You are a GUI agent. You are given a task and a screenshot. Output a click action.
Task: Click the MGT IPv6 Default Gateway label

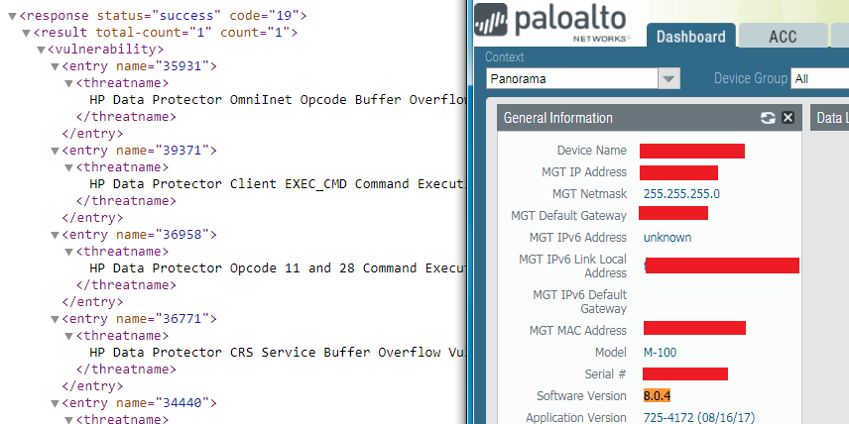pos(580,302)
